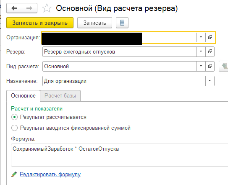The height and width of the screenshot is (185, 228).
Task: Click the Записать button
Action: (94, 23)
